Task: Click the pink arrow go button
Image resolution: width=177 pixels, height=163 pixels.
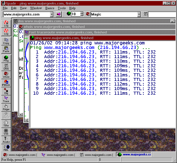Action: [x=59, y=14]
